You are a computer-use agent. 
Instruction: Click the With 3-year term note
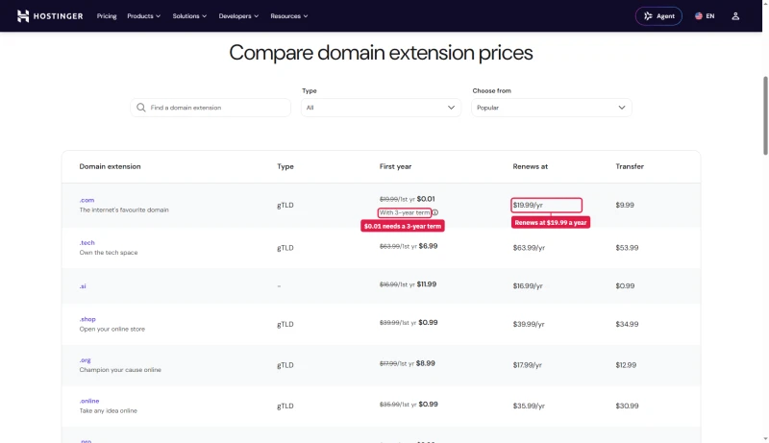[x=405, y=212]
